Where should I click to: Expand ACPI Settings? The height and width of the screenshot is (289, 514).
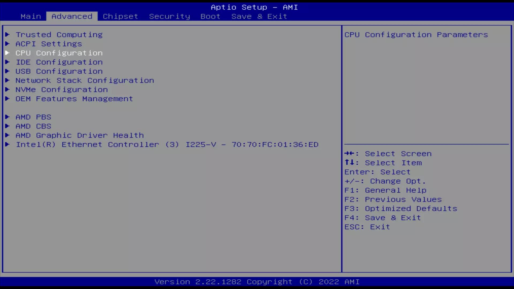tap(49, 44)
